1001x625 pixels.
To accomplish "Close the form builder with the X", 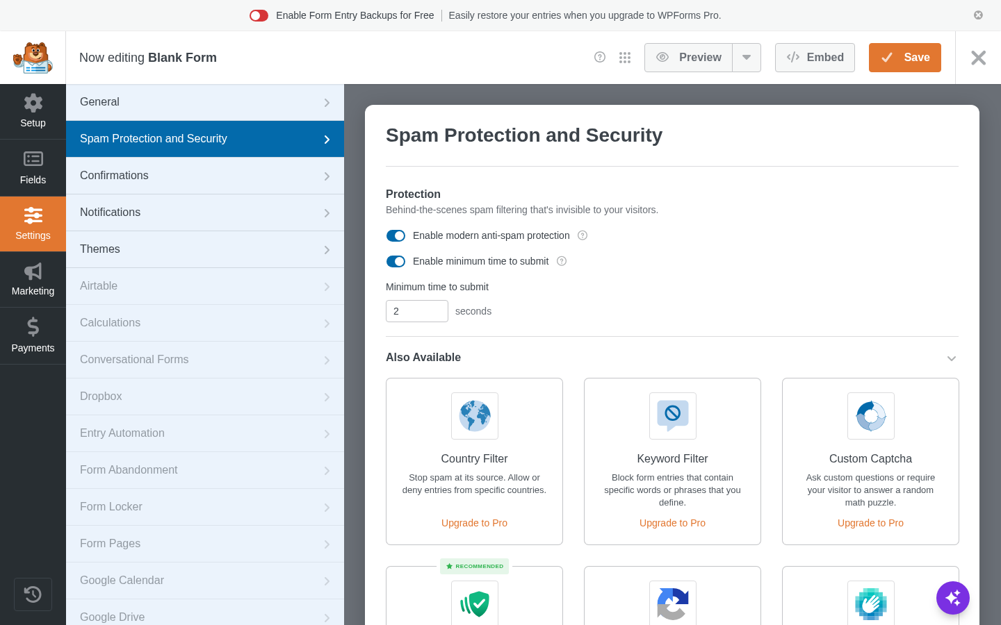I will pos(978,58).
